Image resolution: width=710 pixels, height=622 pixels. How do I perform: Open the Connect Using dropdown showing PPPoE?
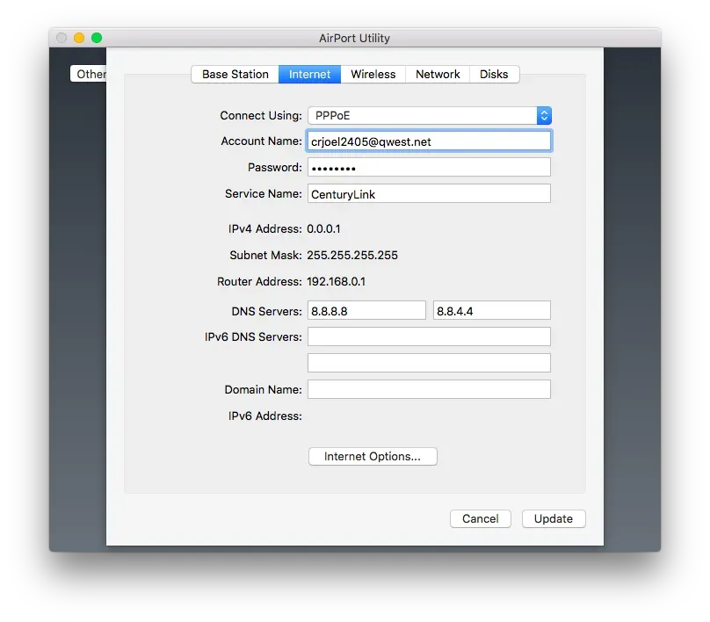click(x=422, y=115)
